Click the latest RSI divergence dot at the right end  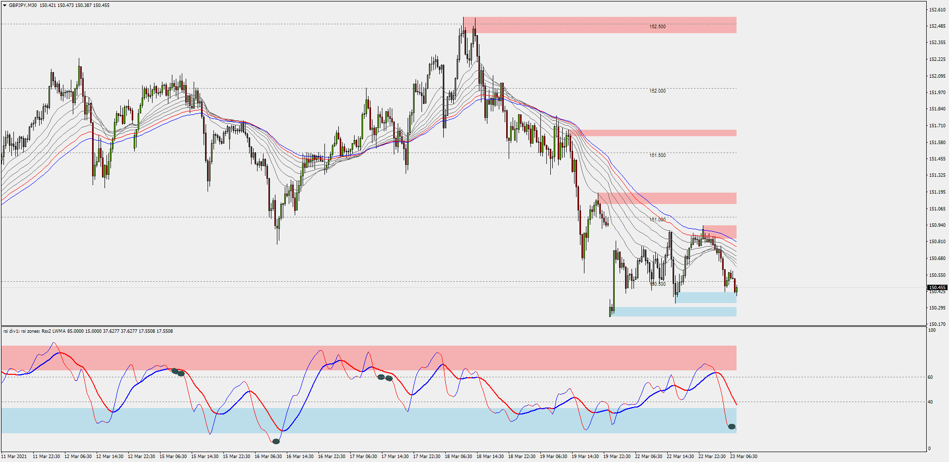pyautogui.click(x=732, y=426)
